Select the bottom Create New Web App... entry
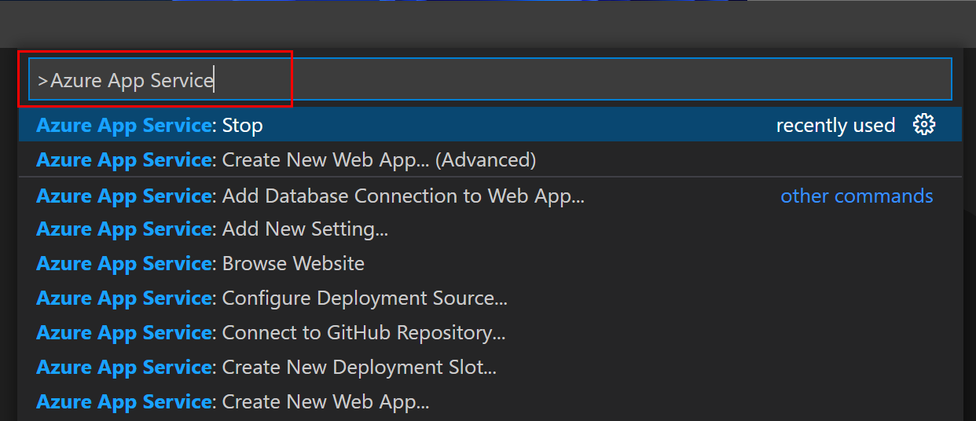 coord(325,402)
